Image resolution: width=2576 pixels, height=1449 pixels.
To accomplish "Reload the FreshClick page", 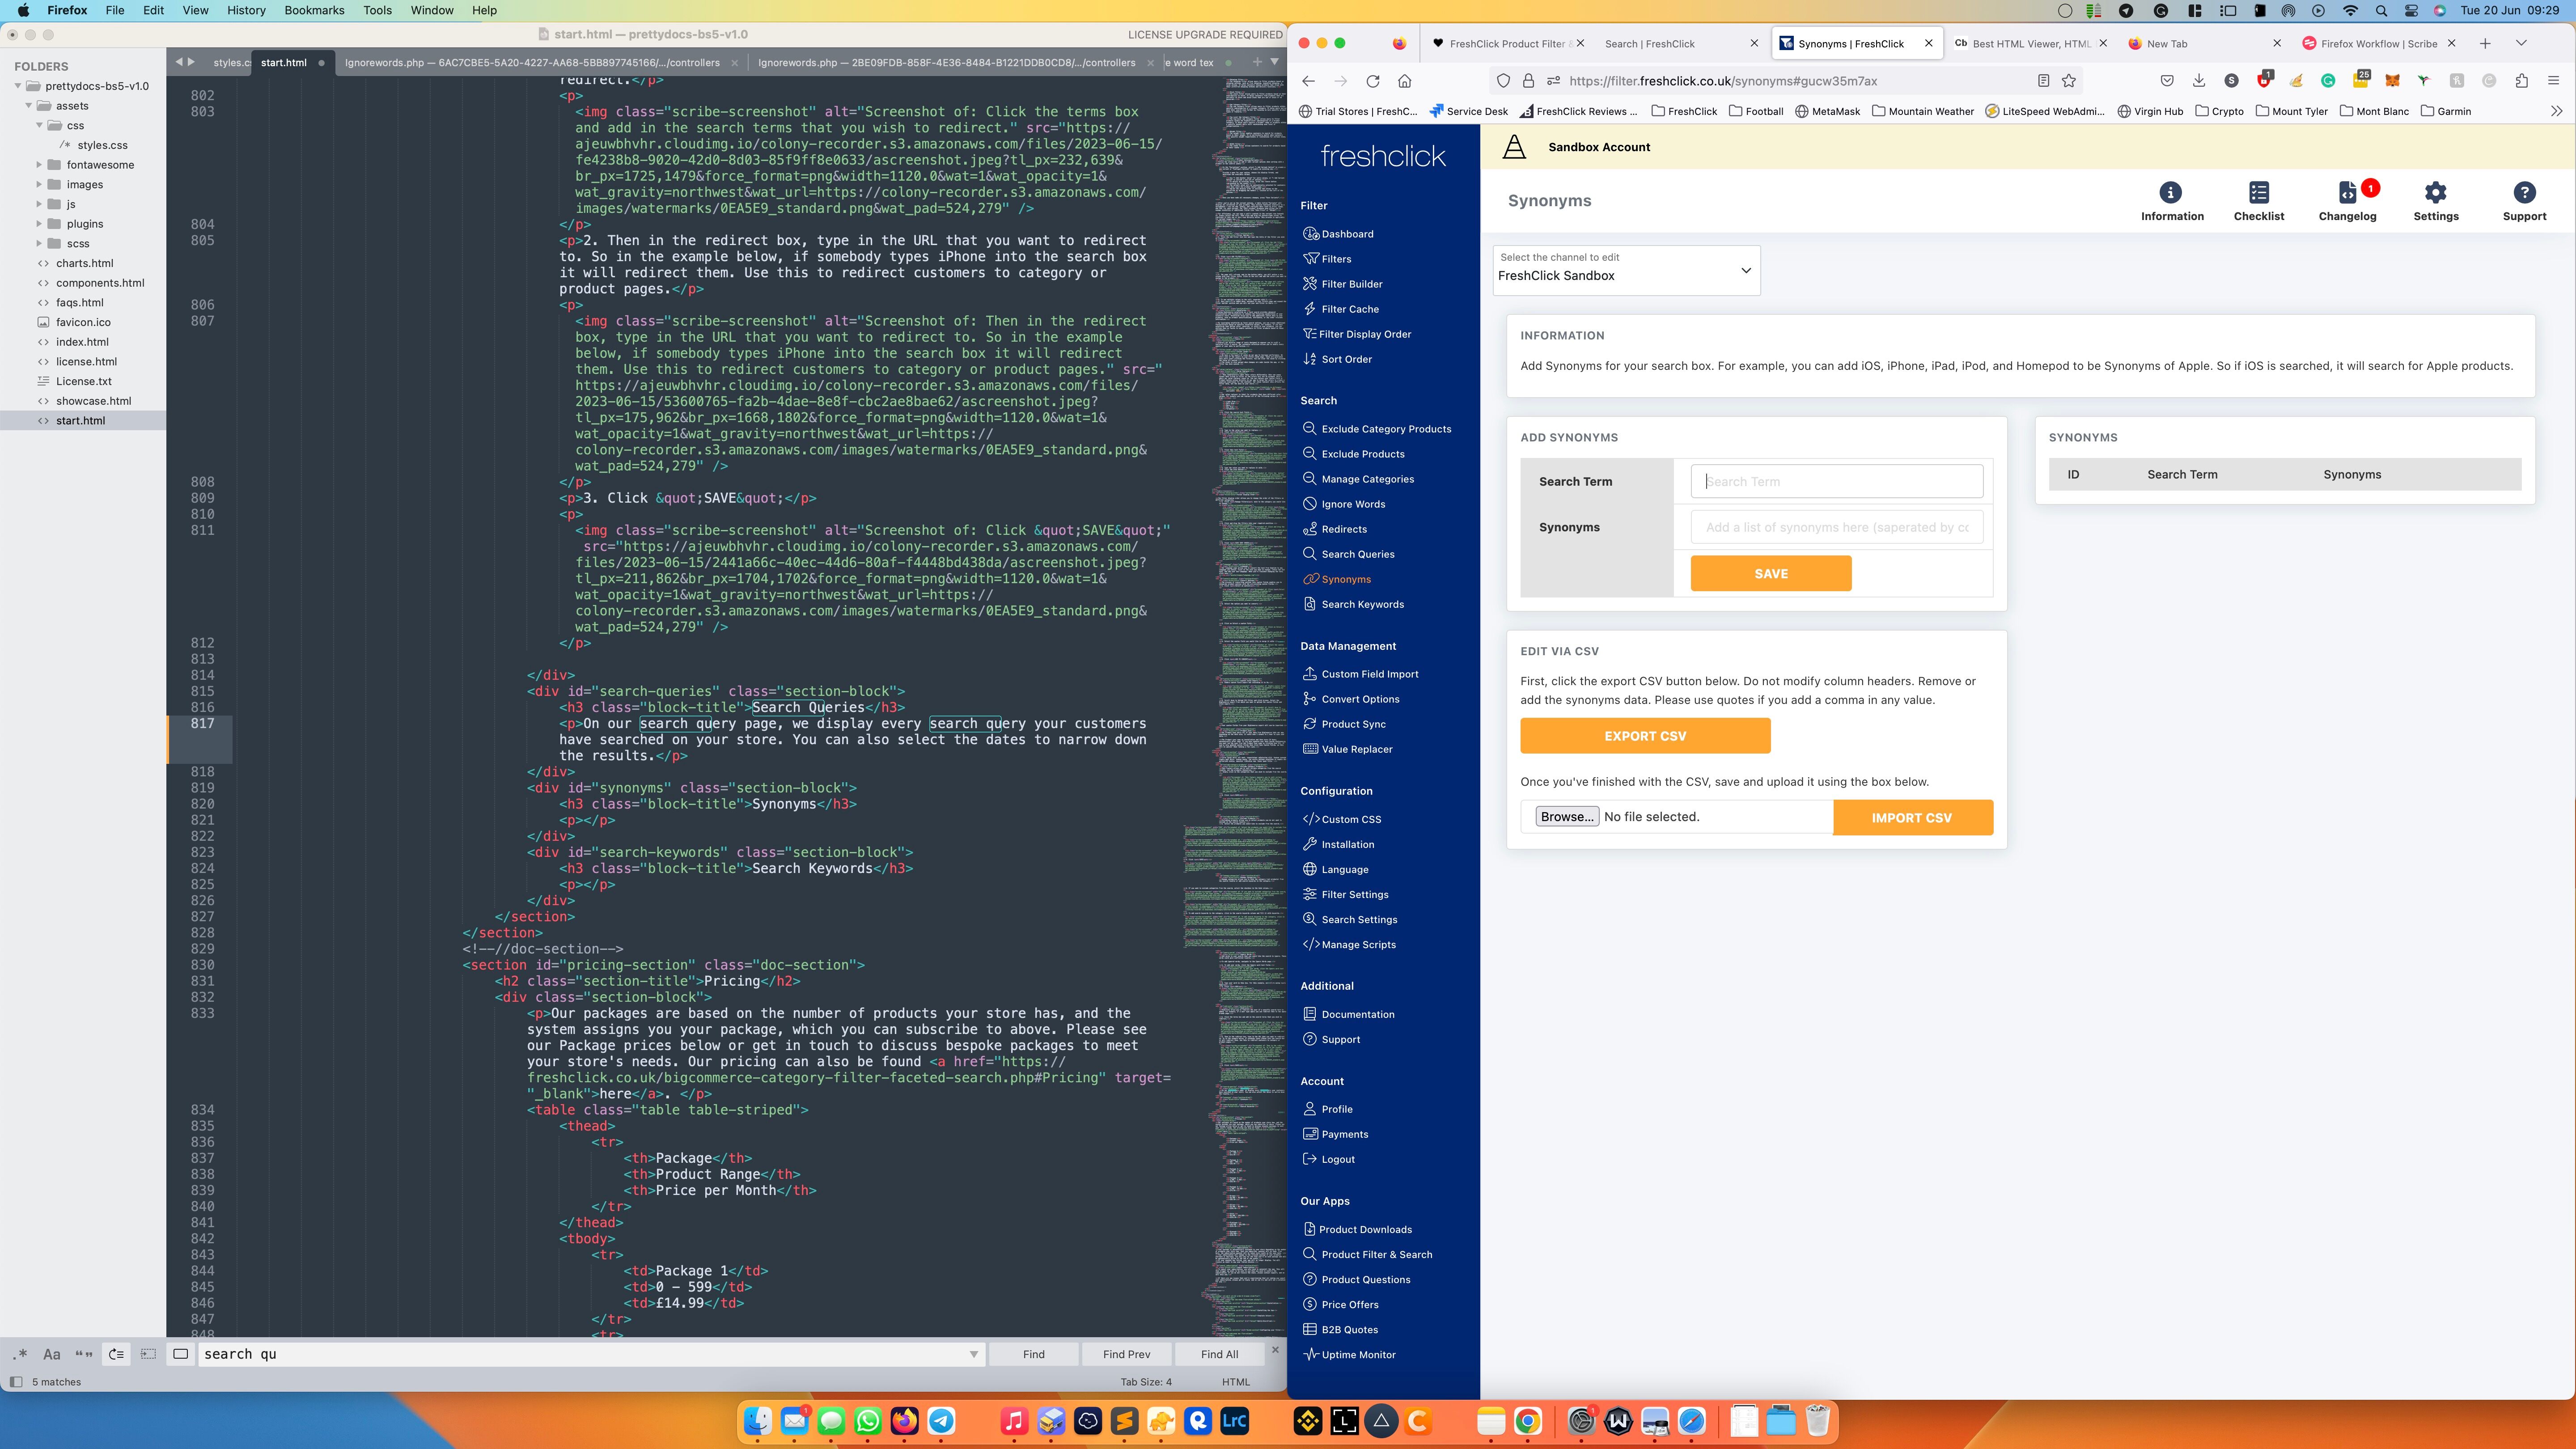I will coord(1373,81).
